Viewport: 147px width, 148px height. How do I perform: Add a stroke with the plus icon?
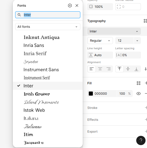[146, 108]
